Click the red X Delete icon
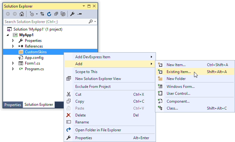 click(68, 115)
